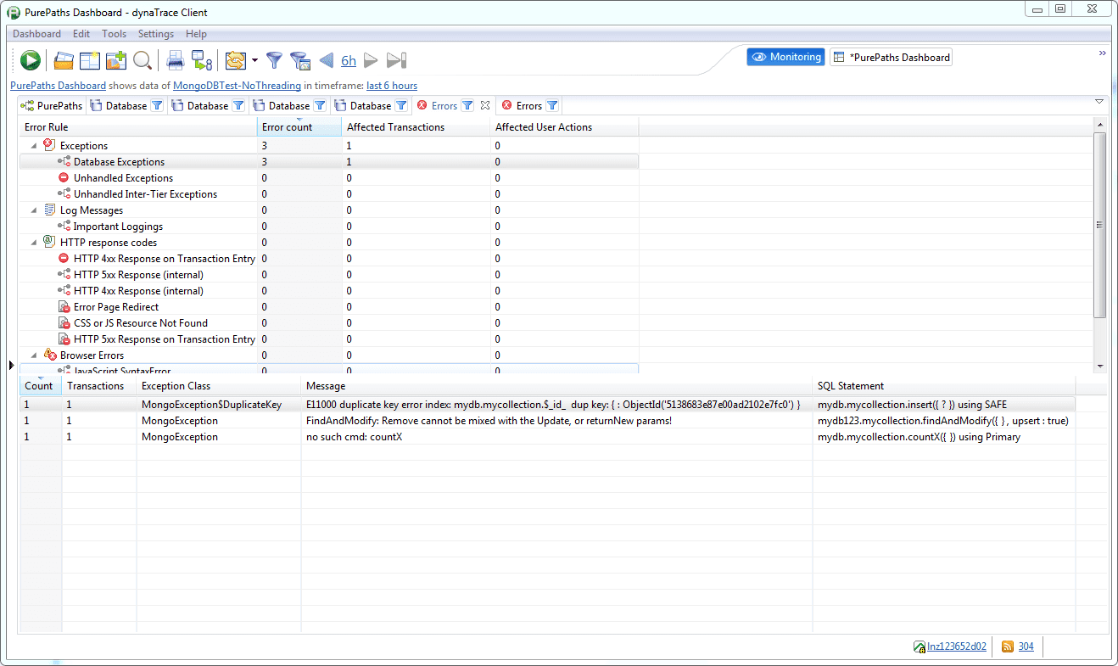
Task: Click the 6h timeframe link in the toolbar
Action: (349, 61)
